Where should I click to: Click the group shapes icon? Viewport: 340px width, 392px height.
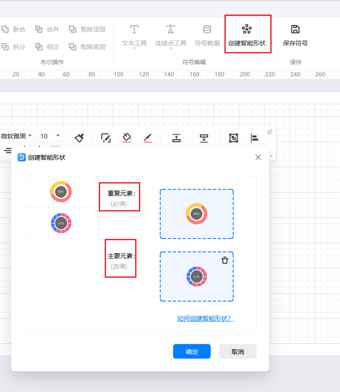coord(234,138)
